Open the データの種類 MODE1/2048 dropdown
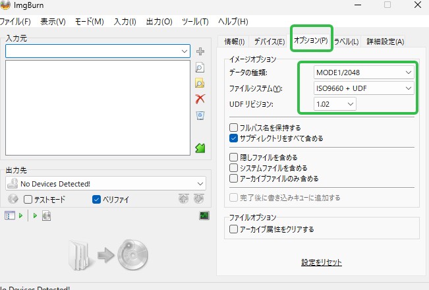 pyautogui.click(x=364, y=72)
